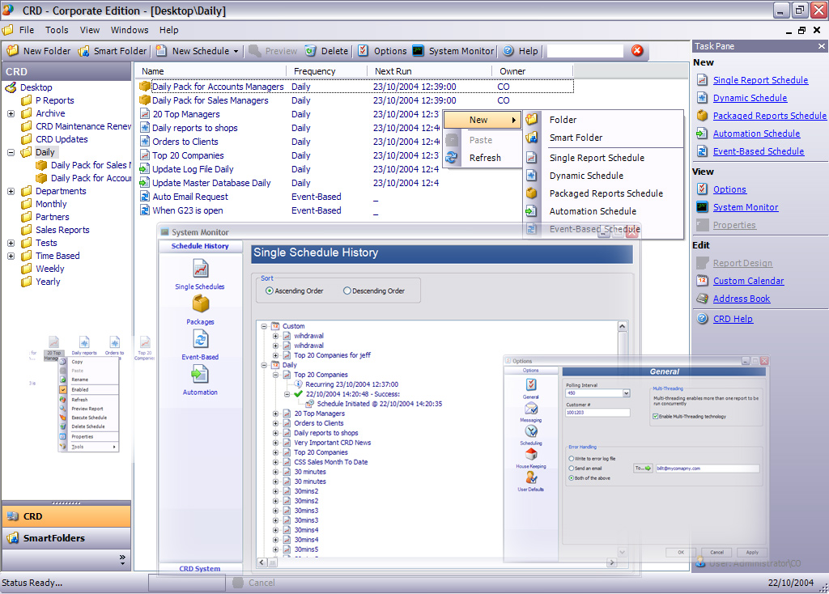
Task: Expand the Archive folder in the tree
Action: 11,113
